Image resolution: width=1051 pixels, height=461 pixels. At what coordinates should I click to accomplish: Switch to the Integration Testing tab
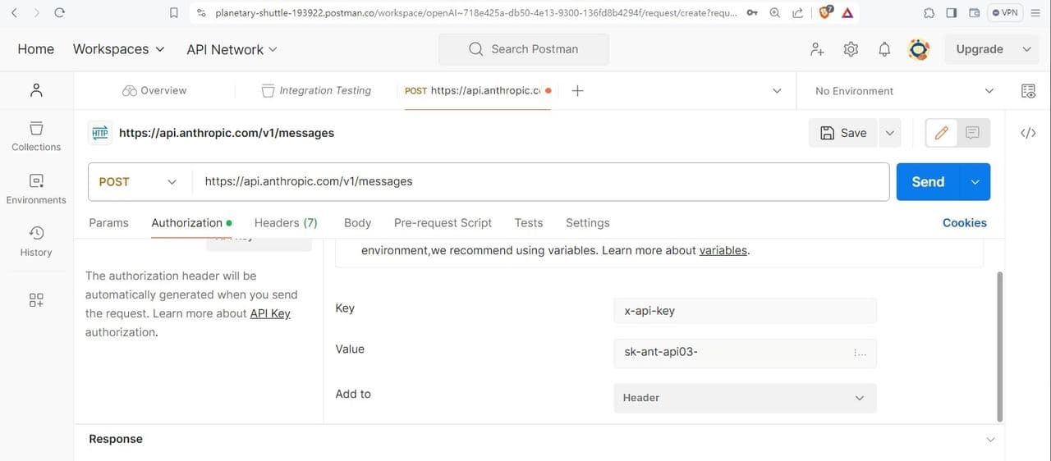(x=317, y=90)
